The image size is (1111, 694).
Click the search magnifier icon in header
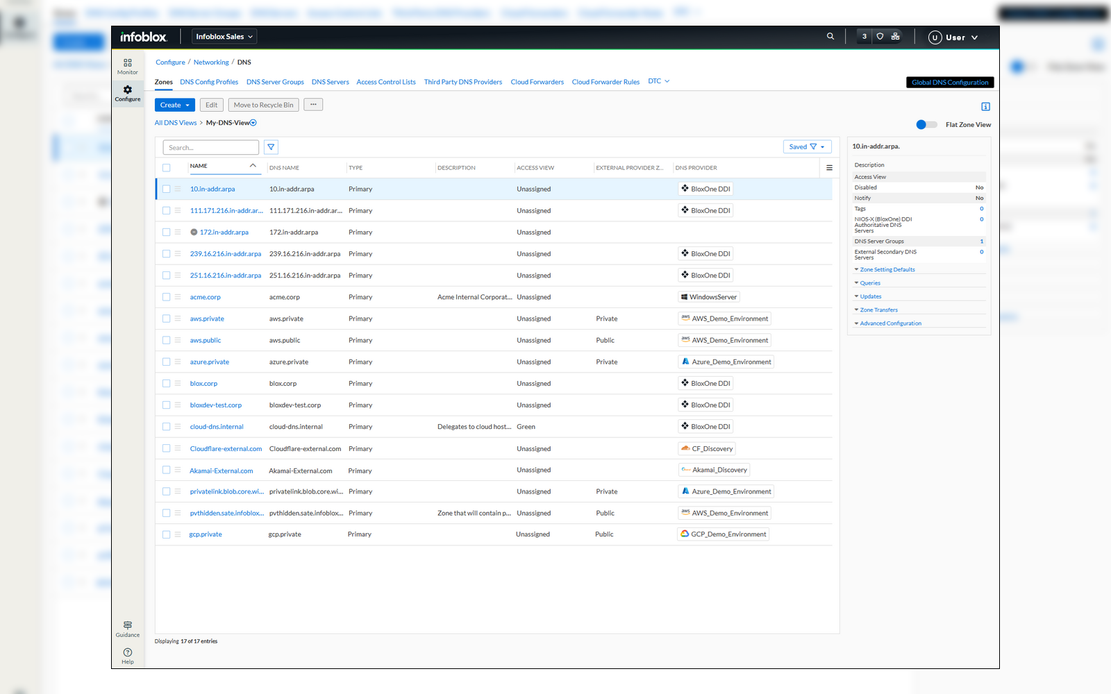[x=830, y=37]
